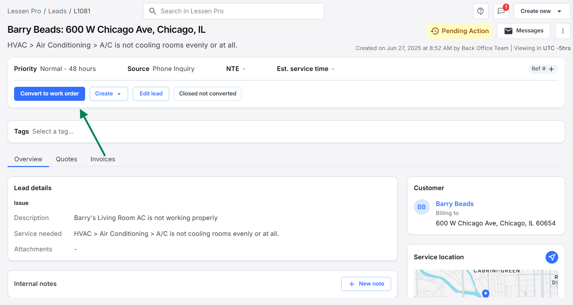Click the Search in Lessen Pro field

click(x=238, y=11)
